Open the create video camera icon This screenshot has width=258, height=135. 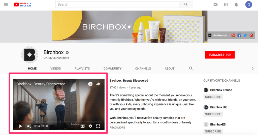tap(215, 5)
